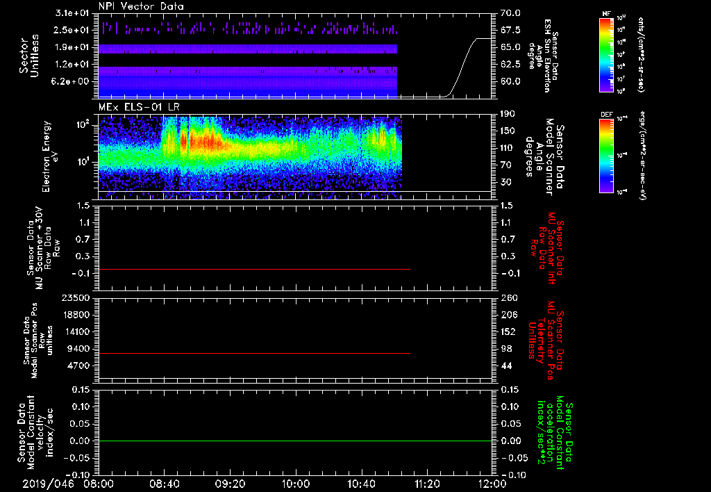This screenshot has height=492, width=711.
Task: Click the "12:00" time axis label
Action: coord(492,484)
